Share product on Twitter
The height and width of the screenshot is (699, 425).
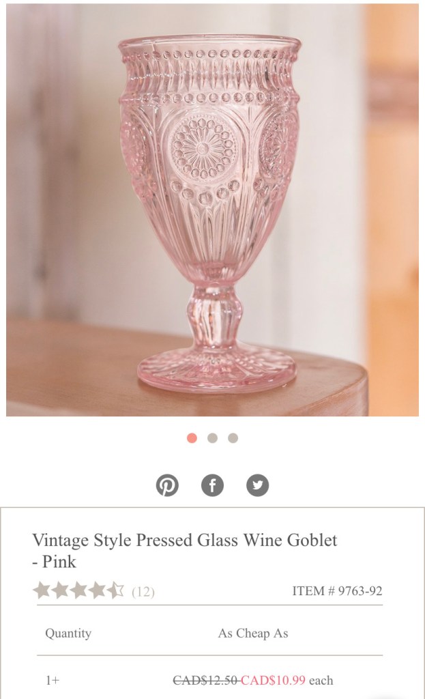coord(257,485)
